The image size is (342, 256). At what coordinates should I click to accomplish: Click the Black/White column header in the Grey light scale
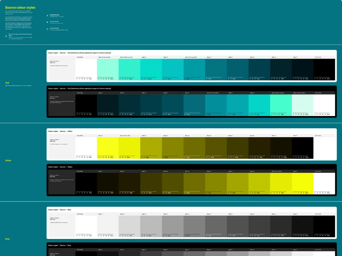click(x=324, y=214)
